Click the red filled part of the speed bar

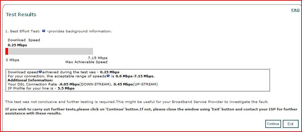click(x=7, y=51)
